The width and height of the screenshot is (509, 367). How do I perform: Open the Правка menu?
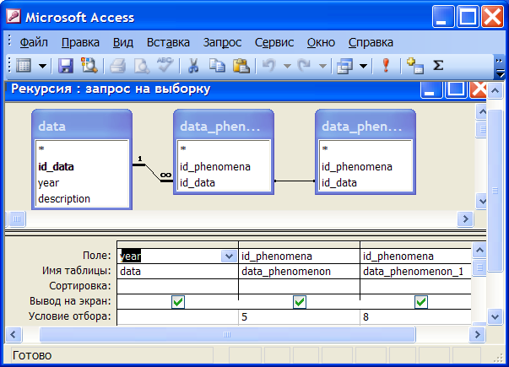click(x=80, y=42)
